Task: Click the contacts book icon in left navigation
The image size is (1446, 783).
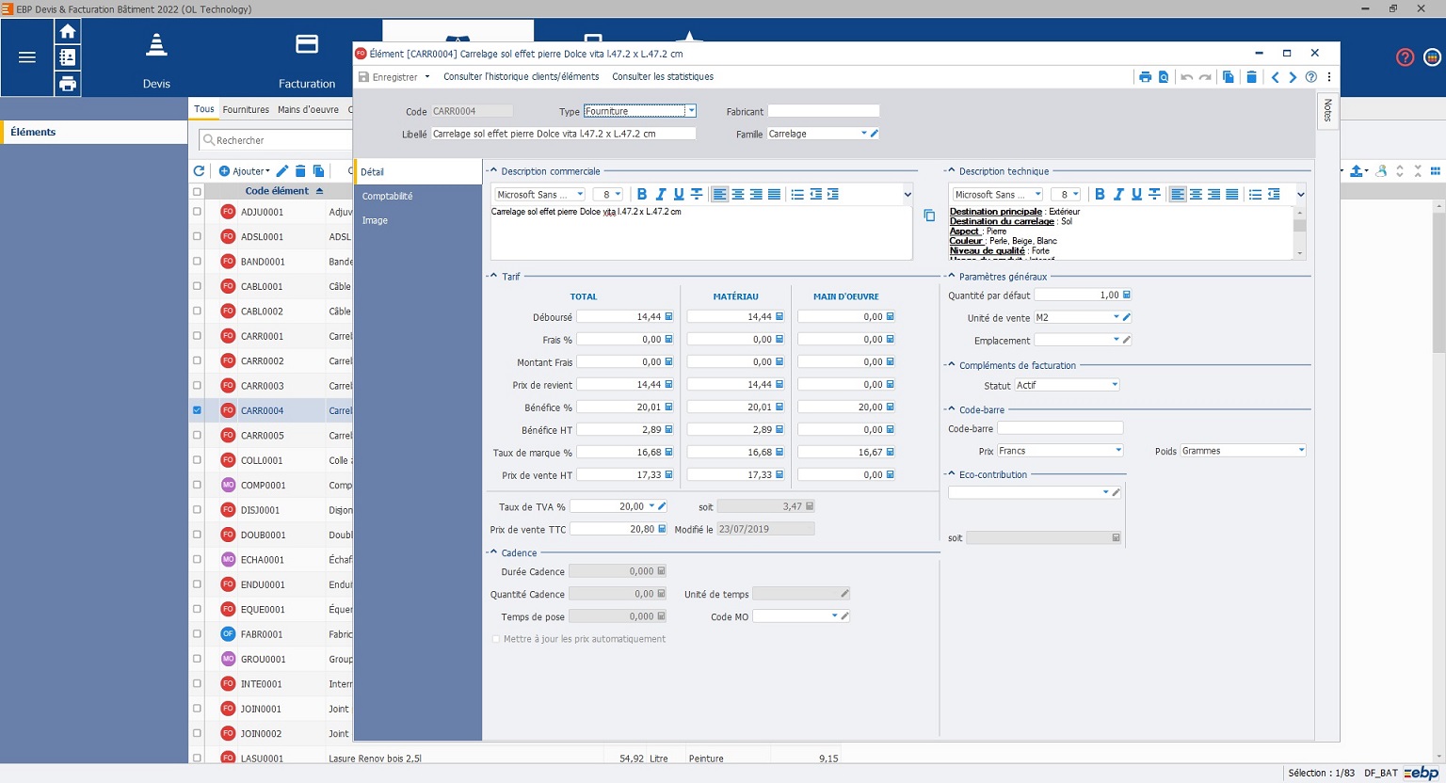Action: (68, 57)
